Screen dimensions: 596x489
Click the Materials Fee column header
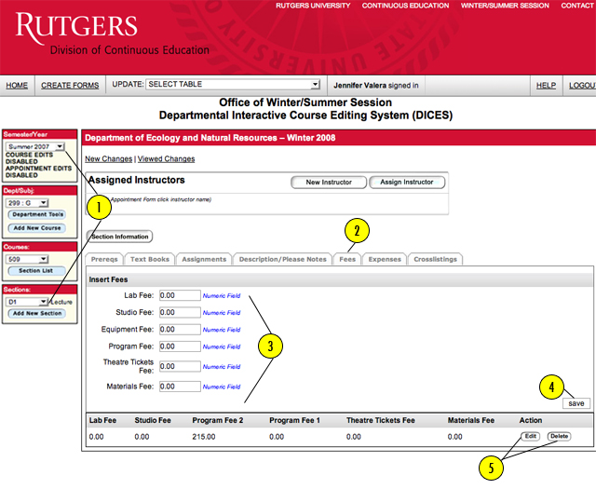pos(471,421)
